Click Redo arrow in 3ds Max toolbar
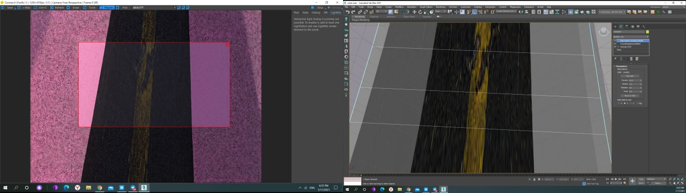This screenshot has height=193, width=686. 353,12
